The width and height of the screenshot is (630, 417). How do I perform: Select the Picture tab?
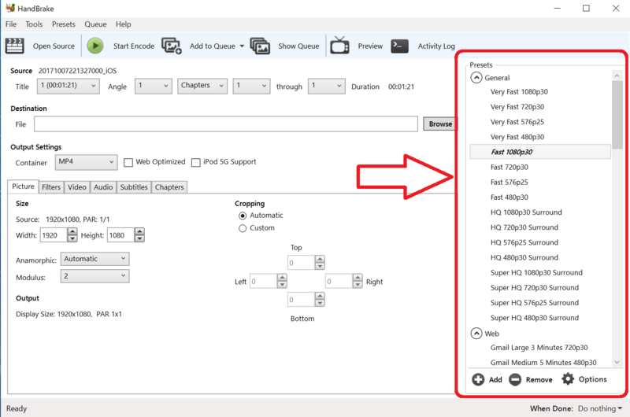tap(23, 186)
